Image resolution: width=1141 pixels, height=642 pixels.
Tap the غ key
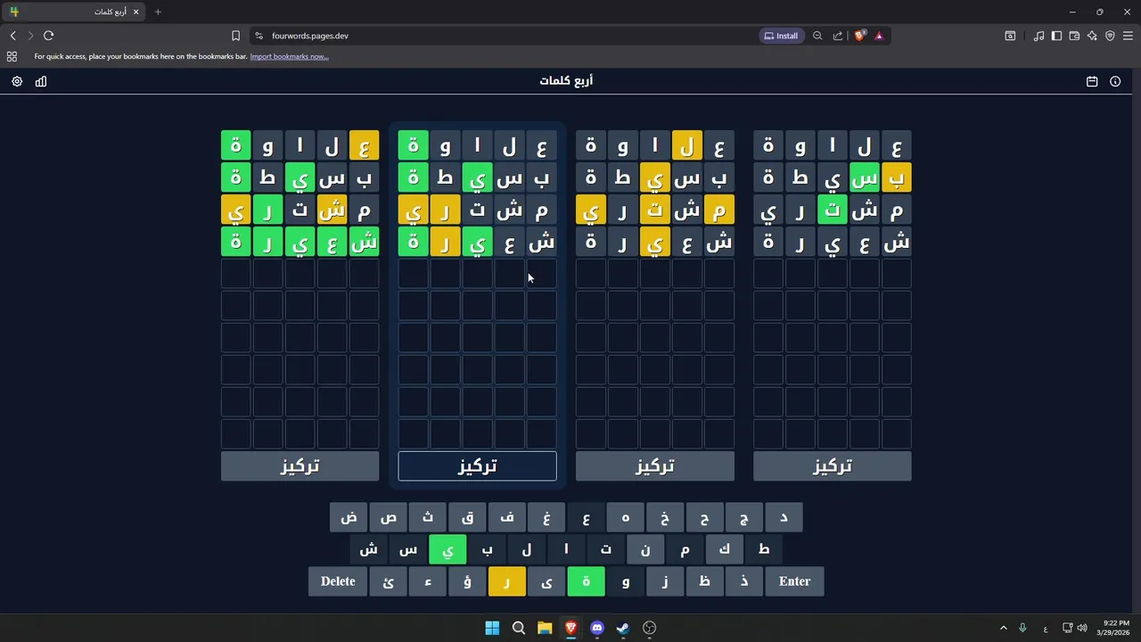pyautogui.click(x=546, y=517)
